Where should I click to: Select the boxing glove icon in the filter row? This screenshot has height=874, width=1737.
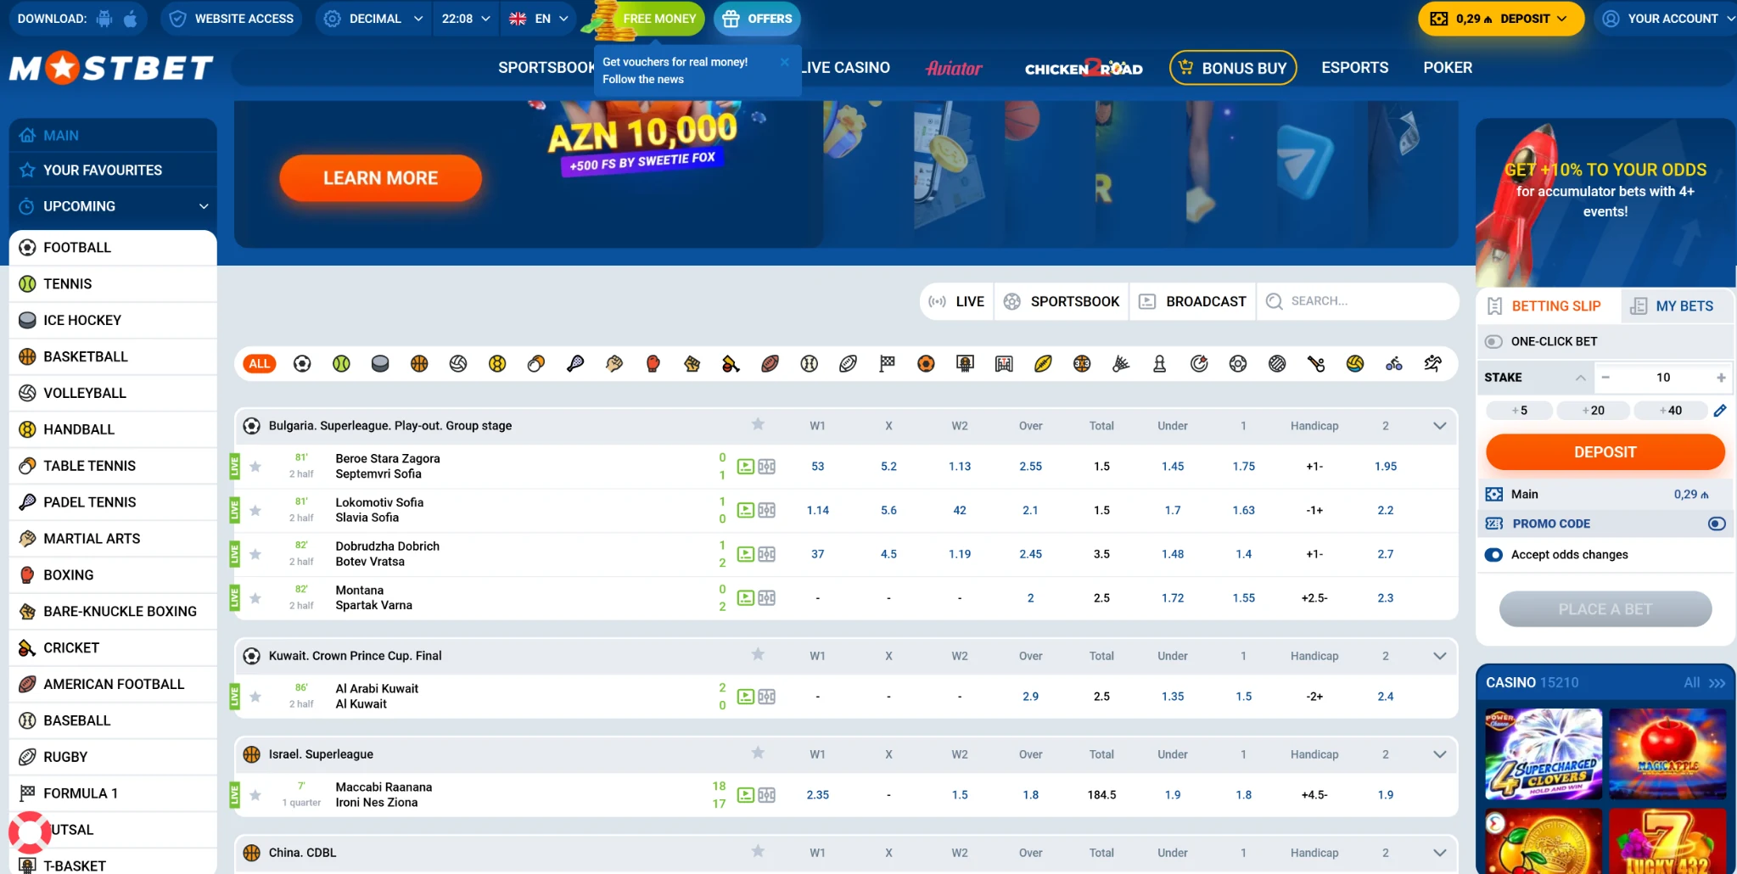(653, 364)
